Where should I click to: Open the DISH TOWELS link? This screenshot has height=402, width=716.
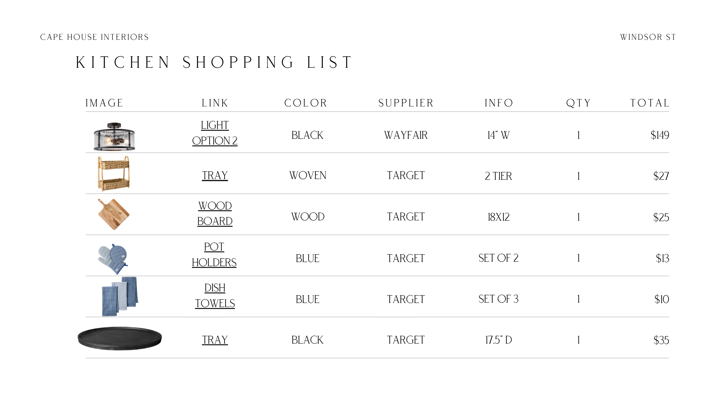pyautogui.click(x=215, y=296)
